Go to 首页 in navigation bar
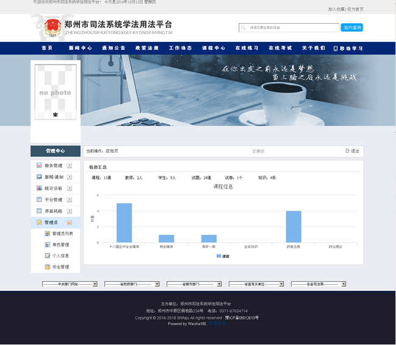Viewport: 396px width, 345px height. [47, 48]
